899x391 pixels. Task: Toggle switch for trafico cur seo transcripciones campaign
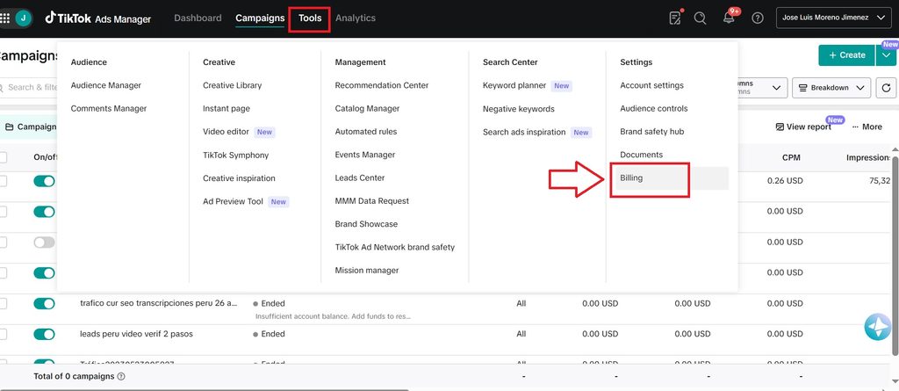(x=44, y=304)
